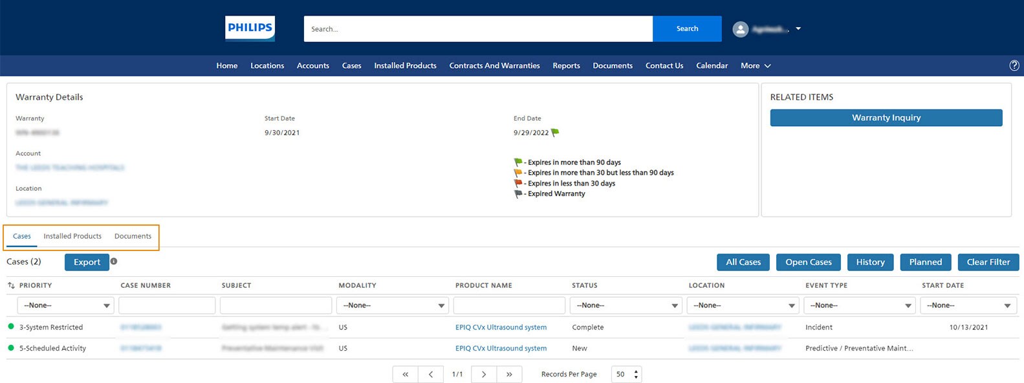Click the info icon beside Export
Screen dimensions: 1024x383
[114, 261]
